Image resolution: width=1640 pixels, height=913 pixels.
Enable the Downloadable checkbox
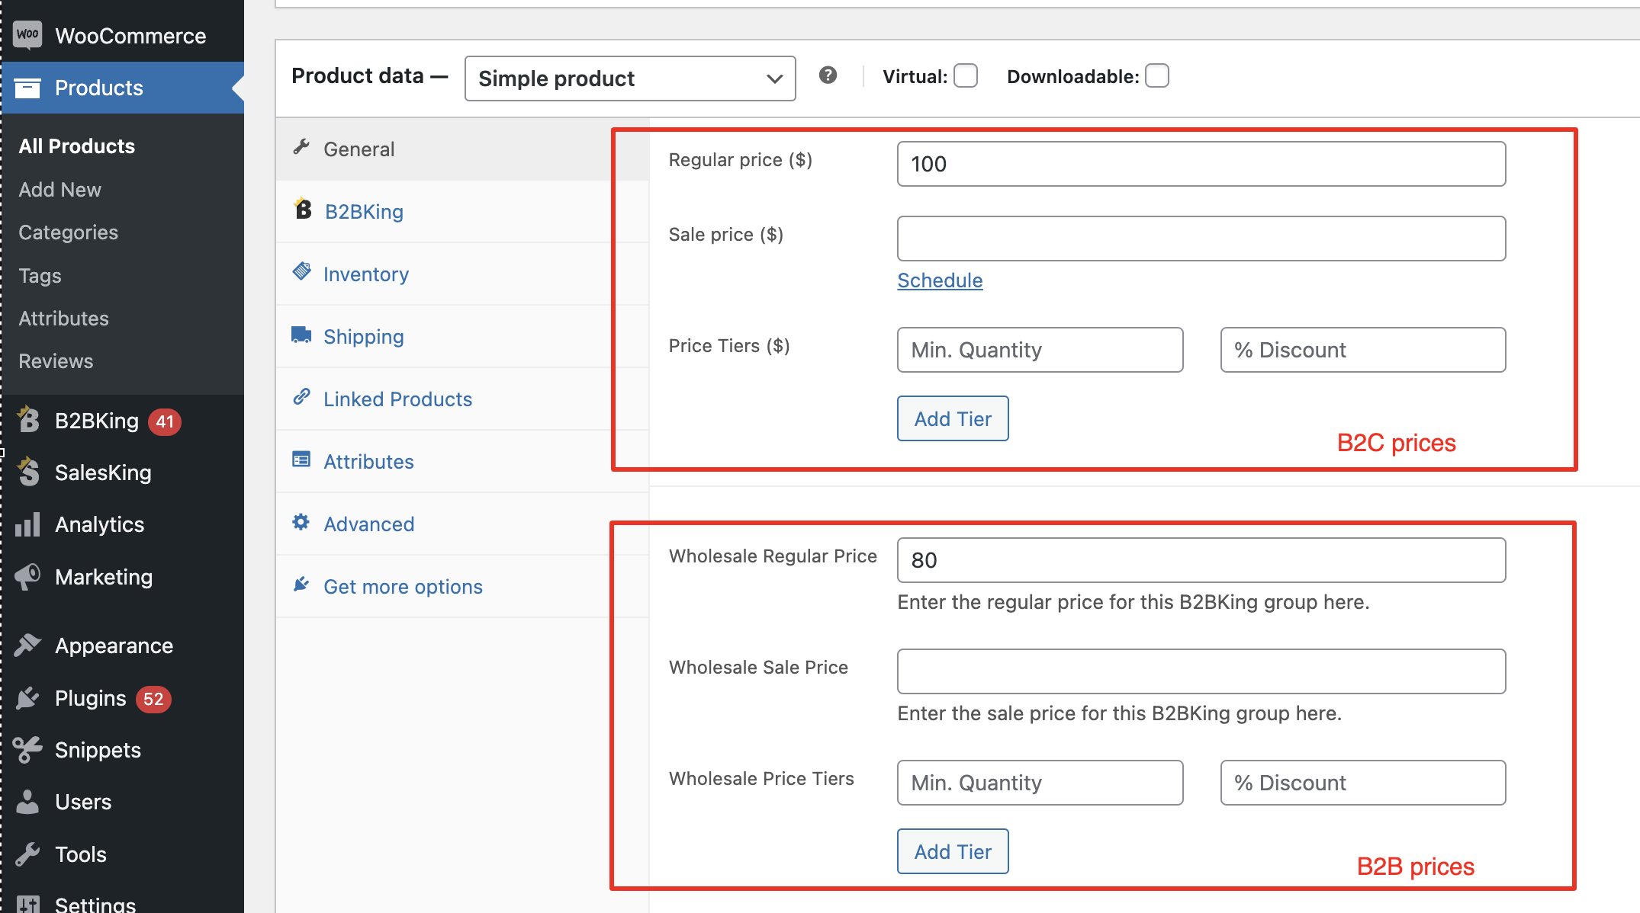pyautogui.click(x=1157, y=76)
